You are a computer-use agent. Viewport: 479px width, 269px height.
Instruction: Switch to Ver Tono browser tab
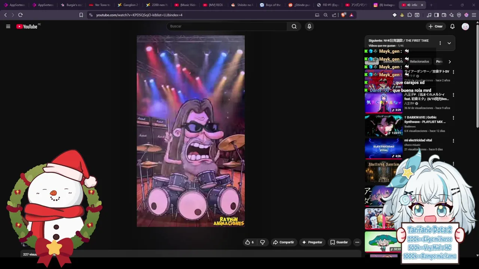point(100,5)
